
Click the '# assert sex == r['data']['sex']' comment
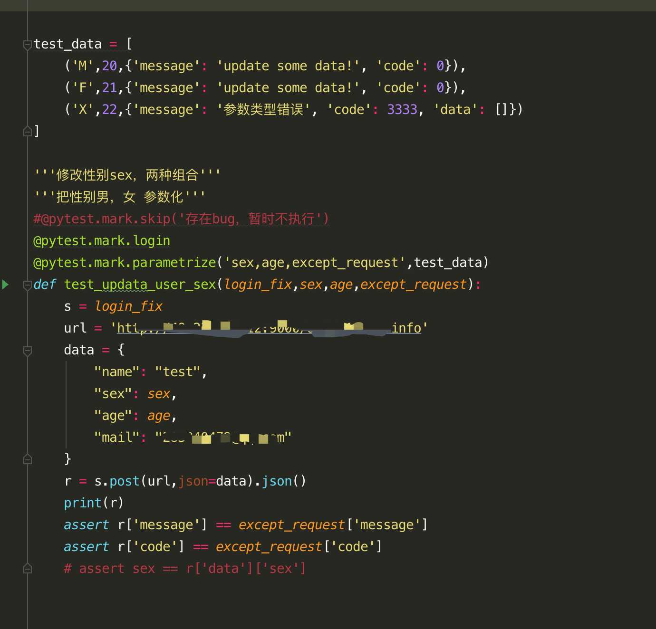(x=185, y=569)
